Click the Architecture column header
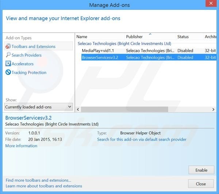The image size is (219, 194). (211, 37)
